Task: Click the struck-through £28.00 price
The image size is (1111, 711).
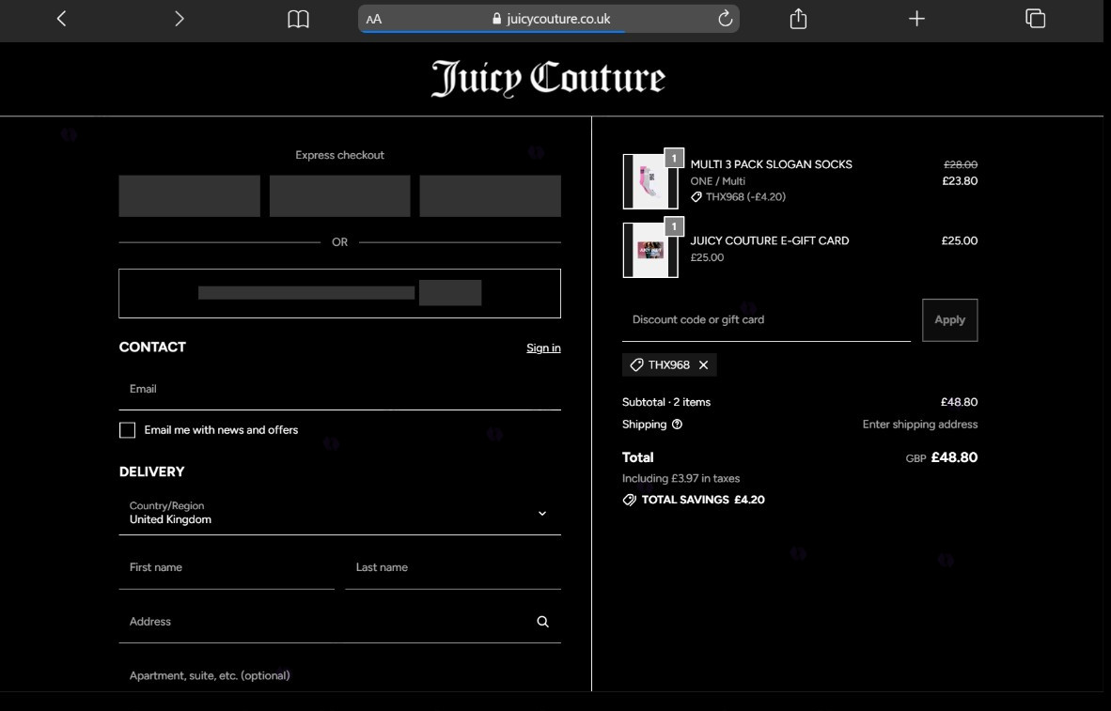Action: [x=961, y=164]
